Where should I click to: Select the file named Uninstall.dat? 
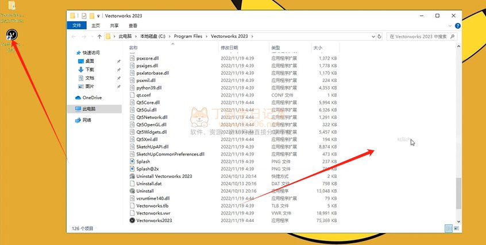pyautogui.click(x=149, y=184)
